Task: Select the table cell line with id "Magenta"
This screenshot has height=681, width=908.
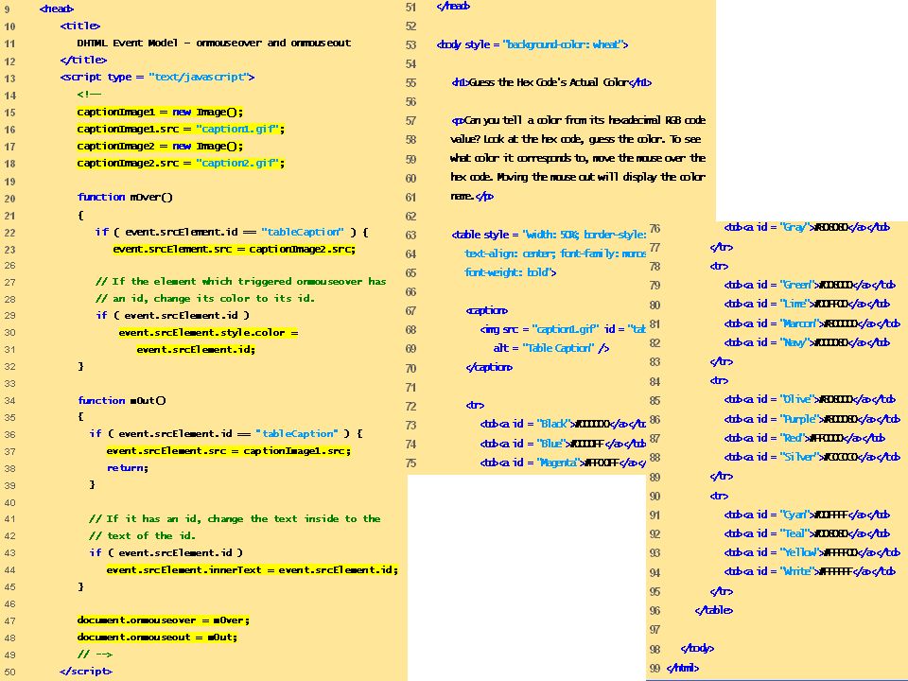Action: pos(563,463)
